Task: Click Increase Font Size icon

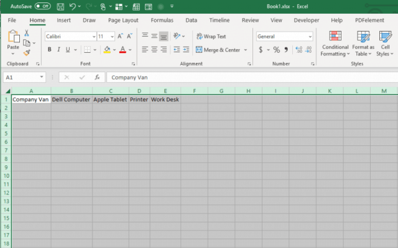Action: [x=120, y=36]
